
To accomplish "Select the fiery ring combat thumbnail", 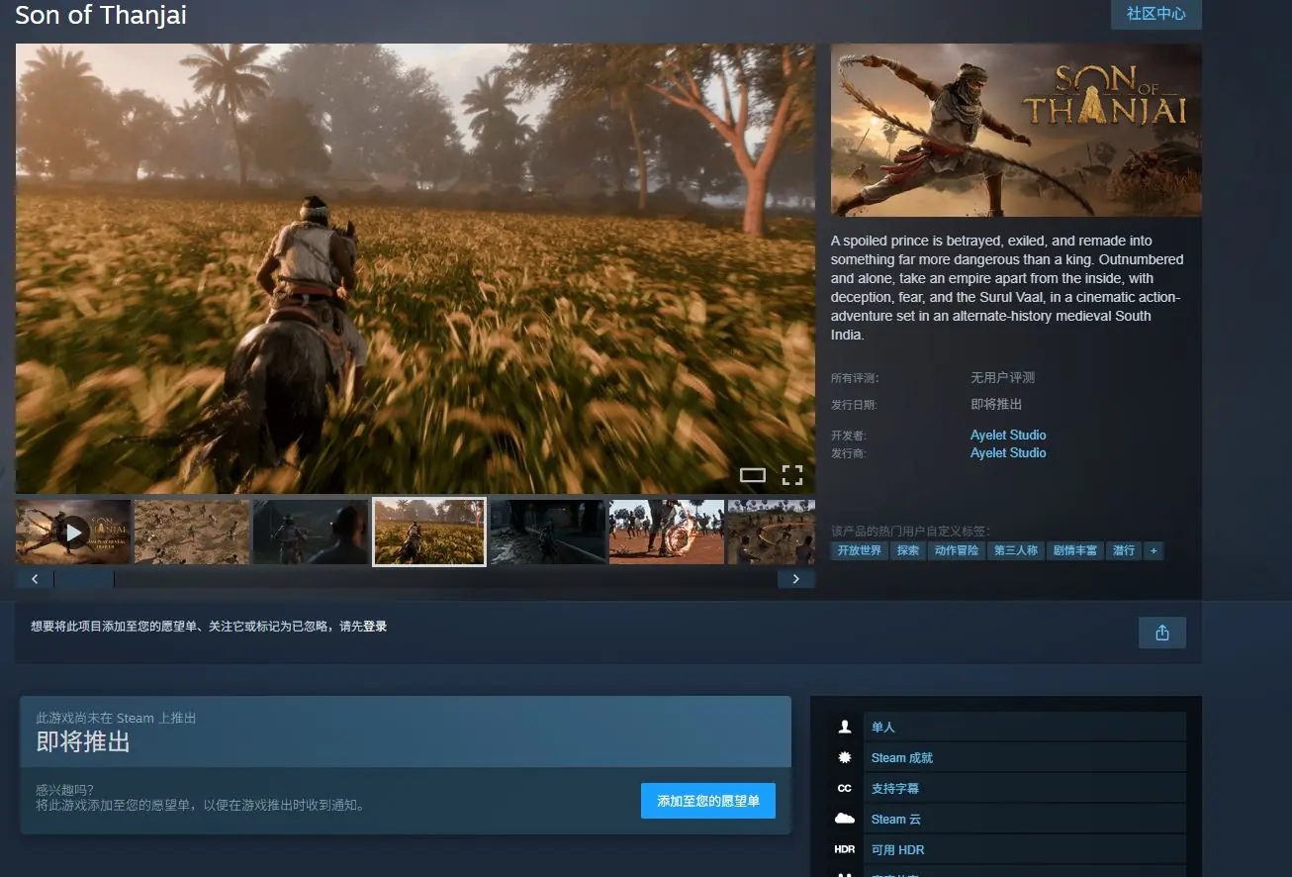I will [667, 533].
